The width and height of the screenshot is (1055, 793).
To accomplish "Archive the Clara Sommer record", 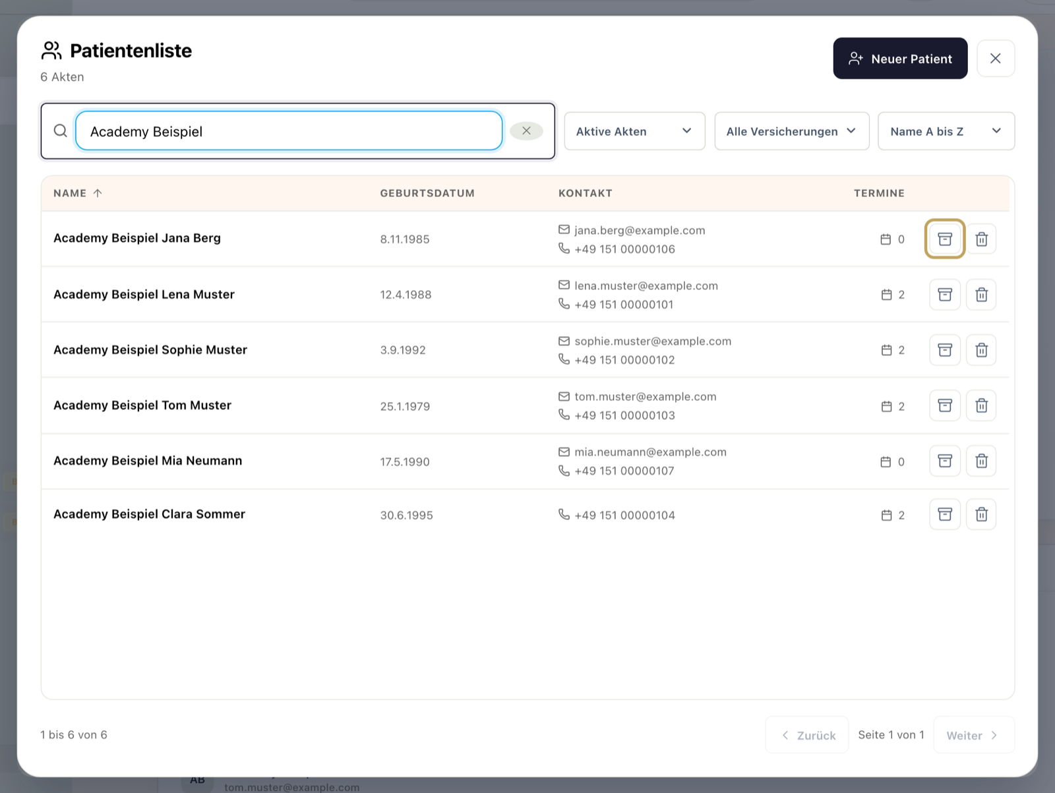I will 945,514.
